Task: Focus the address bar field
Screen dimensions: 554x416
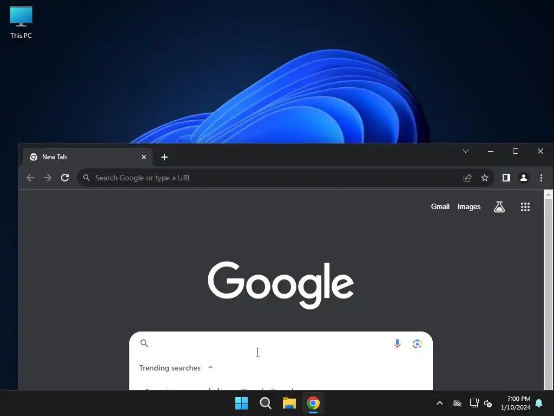Action: click(x=286, y=178)
